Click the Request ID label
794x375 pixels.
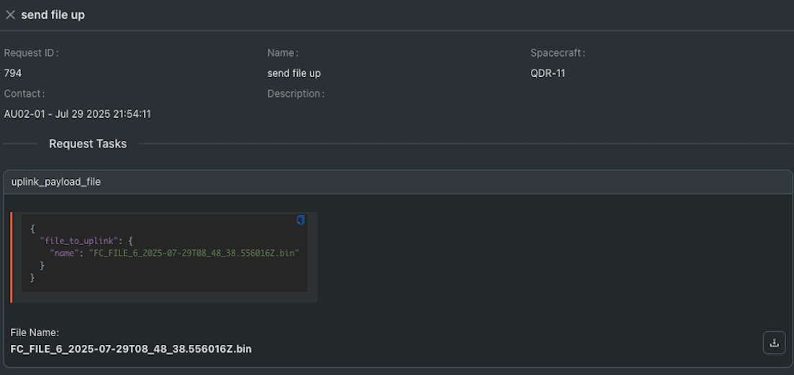(x=32, y=52)
